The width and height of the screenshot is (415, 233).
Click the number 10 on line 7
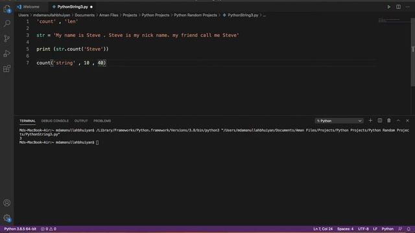(86, 63)
